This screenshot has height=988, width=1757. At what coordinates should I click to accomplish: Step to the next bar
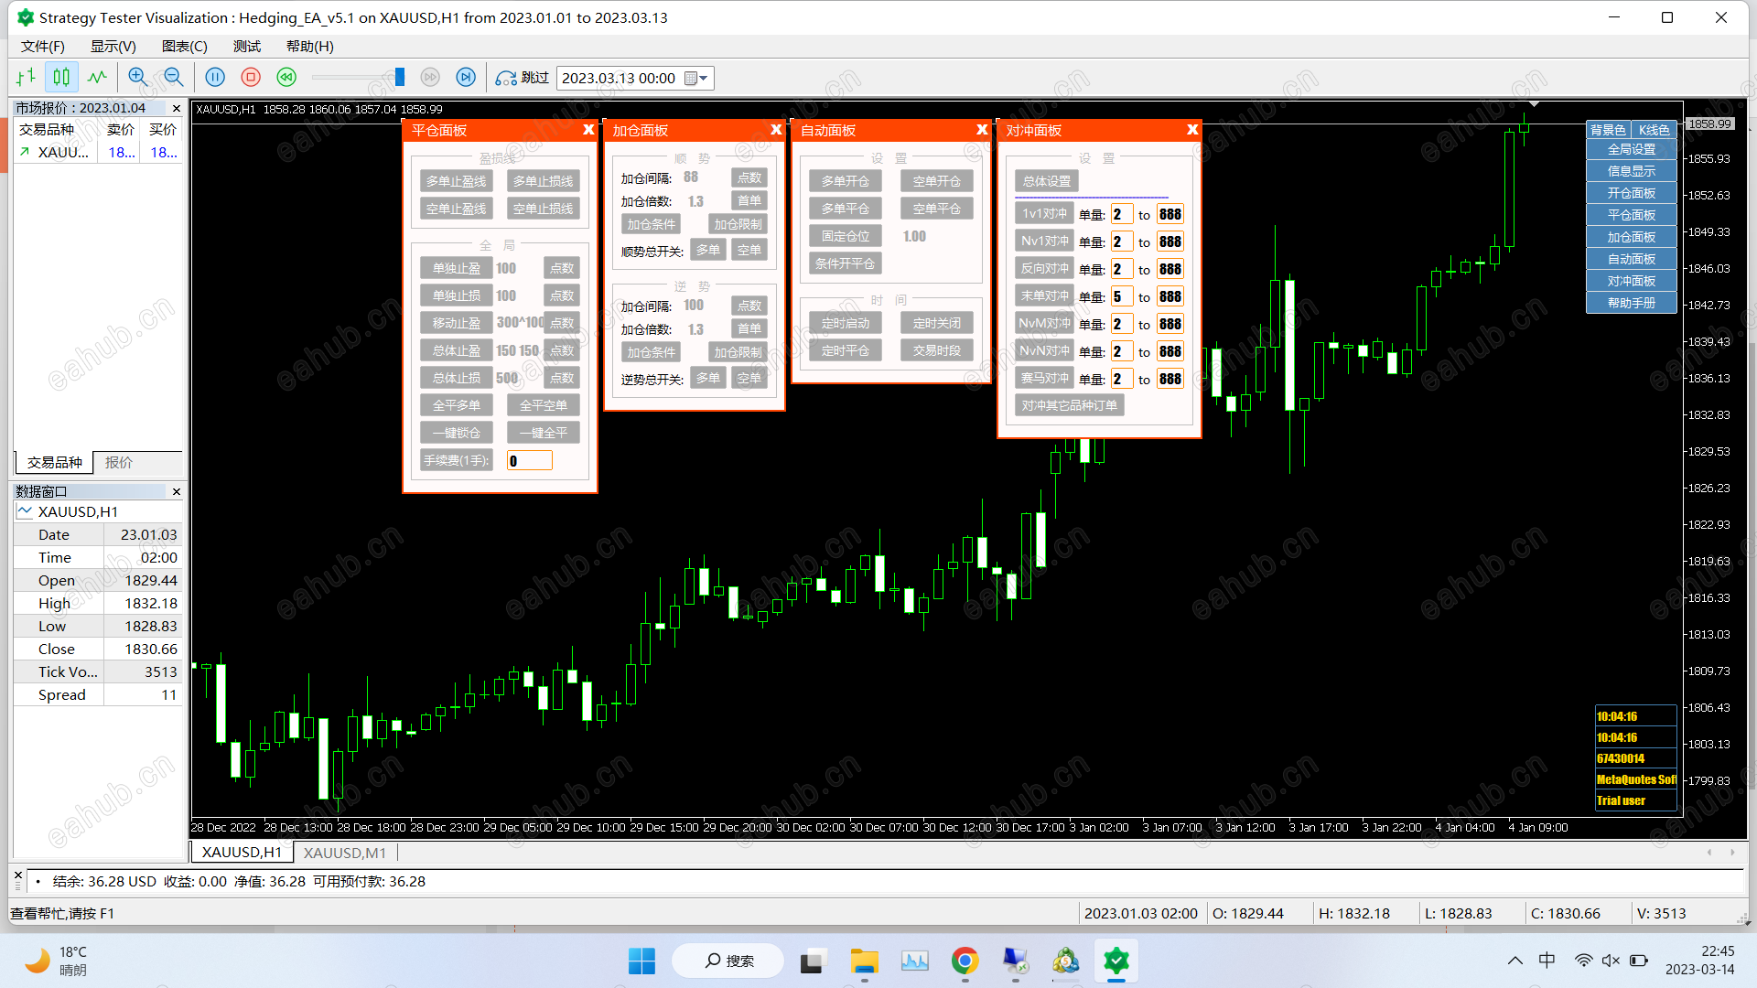pos(466,78)
